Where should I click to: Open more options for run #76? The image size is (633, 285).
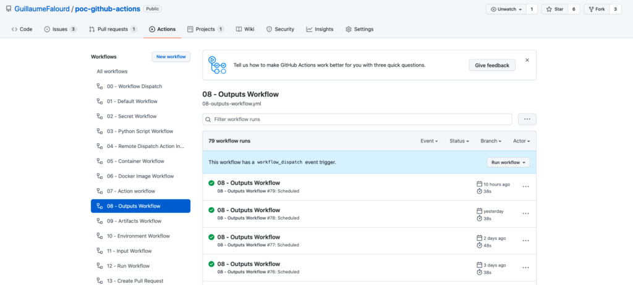[x=525, y=268]
